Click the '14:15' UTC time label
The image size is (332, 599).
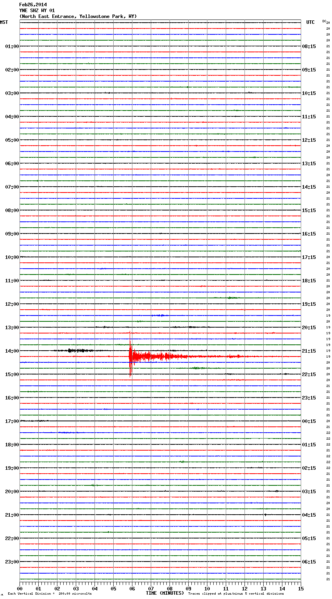point(309,187)
